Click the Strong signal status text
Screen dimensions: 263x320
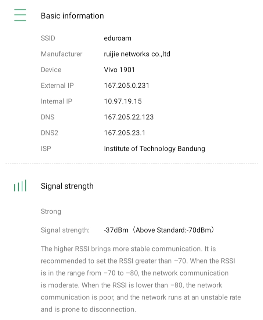51,211
